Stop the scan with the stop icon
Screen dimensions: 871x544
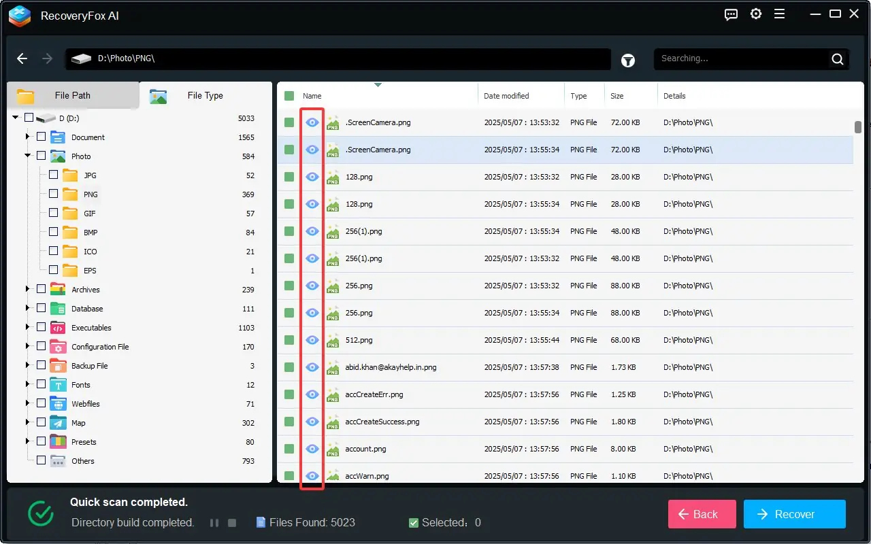(232, 523)
